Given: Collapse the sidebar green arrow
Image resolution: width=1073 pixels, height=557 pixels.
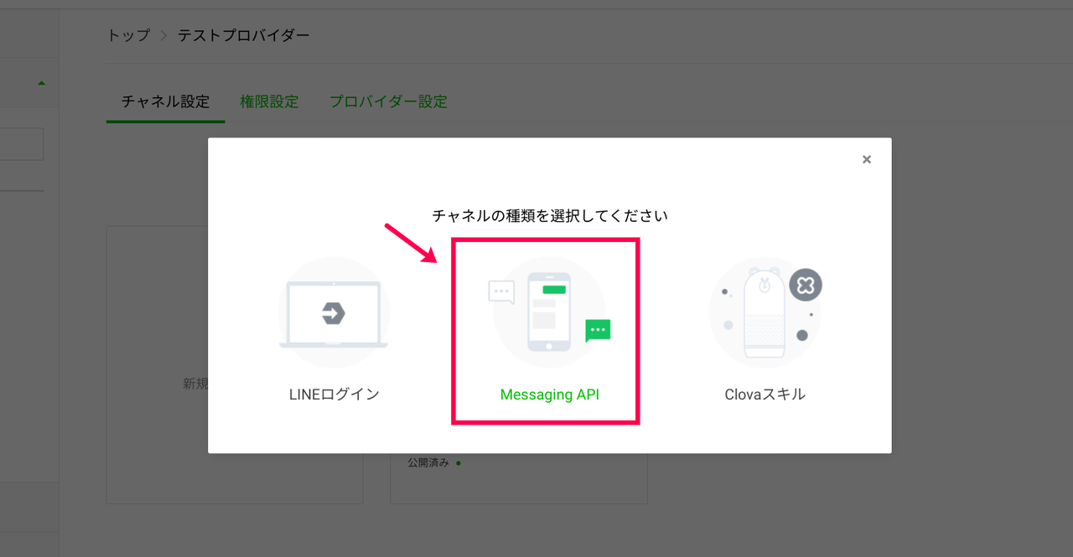Looking at the screenshot, I should point(41,83).
